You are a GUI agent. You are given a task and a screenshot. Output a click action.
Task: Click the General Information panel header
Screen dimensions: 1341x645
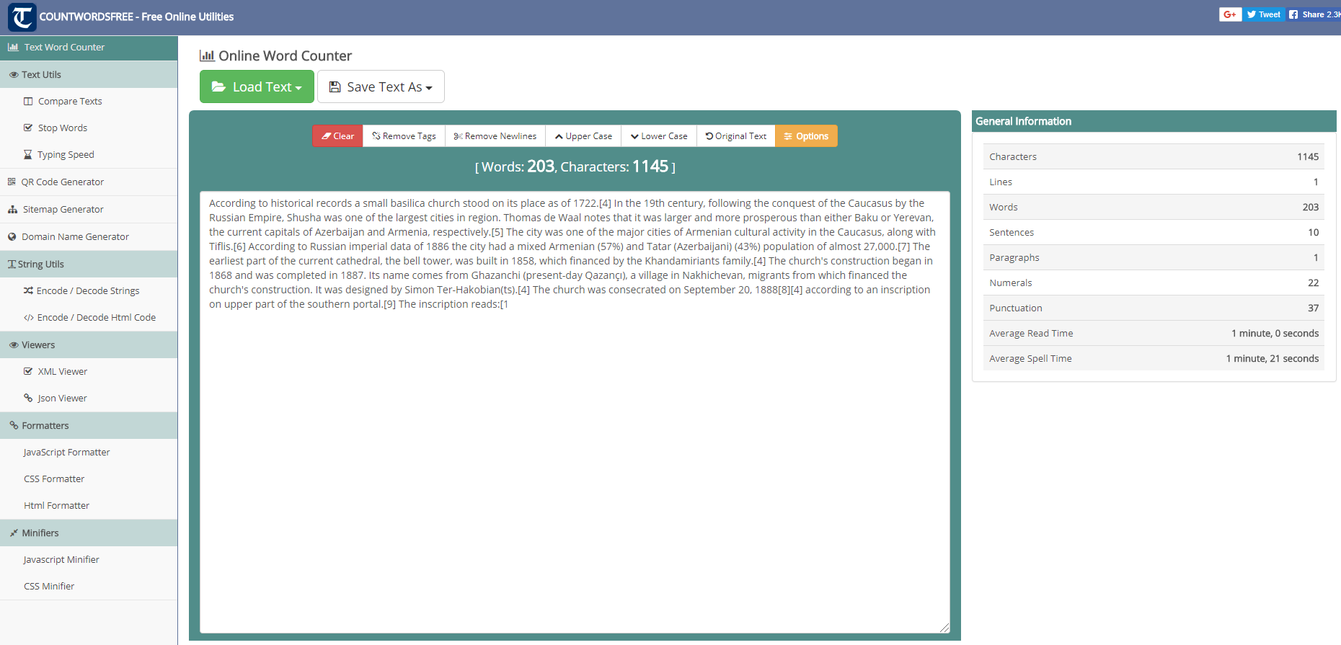1154,121
